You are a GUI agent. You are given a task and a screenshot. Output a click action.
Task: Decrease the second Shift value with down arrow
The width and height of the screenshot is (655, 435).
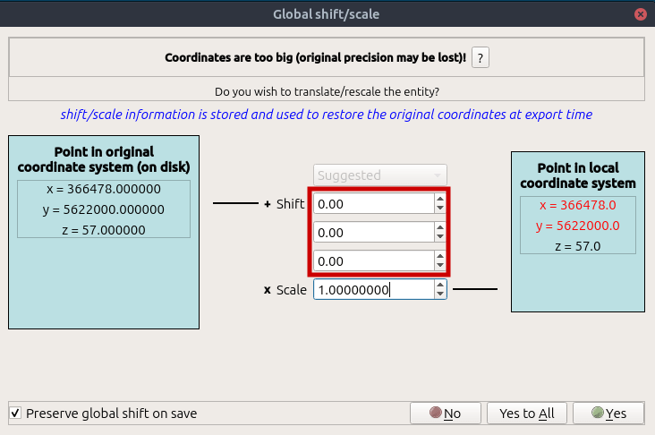439,238
